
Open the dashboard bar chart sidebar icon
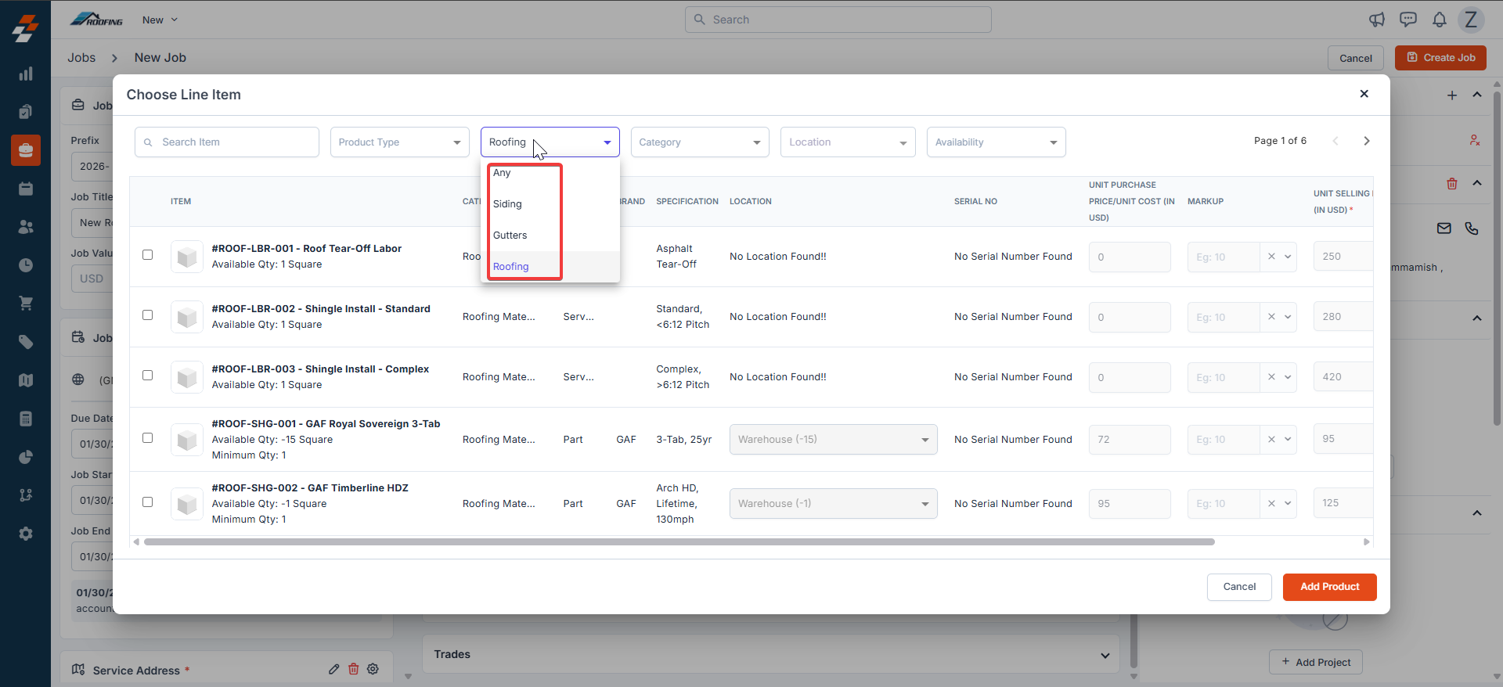coord(26,74)
